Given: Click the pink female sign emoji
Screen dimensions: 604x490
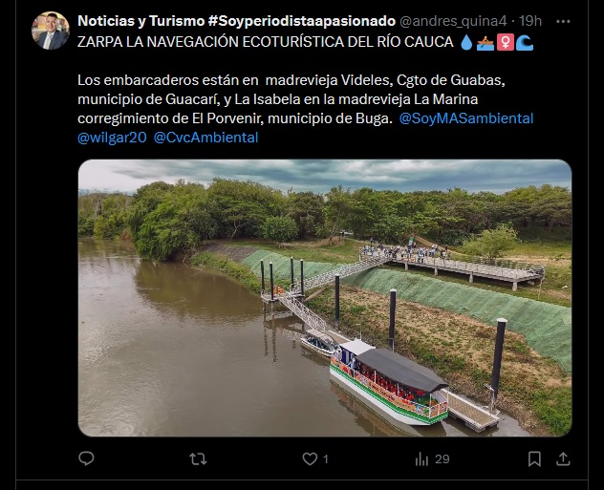Looking at the screenshot, I should pos(506,43).
